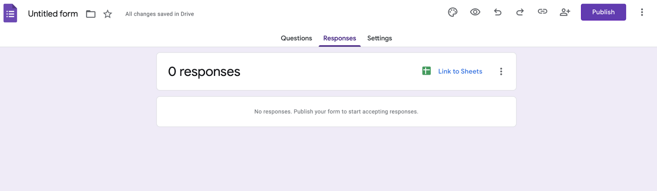Preview the form with the eye icon
Screen dimensions: 657x191
[475, 12]
